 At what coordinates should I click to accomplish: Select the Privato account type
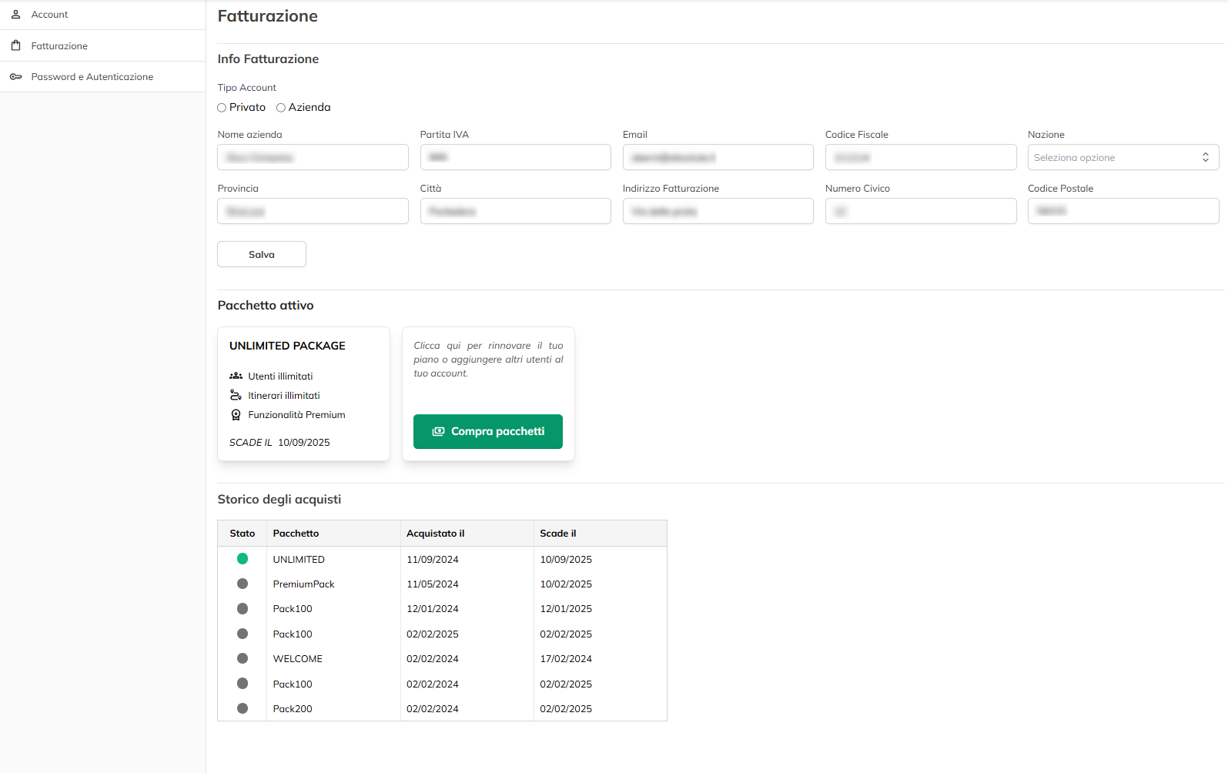coord(222,108)
